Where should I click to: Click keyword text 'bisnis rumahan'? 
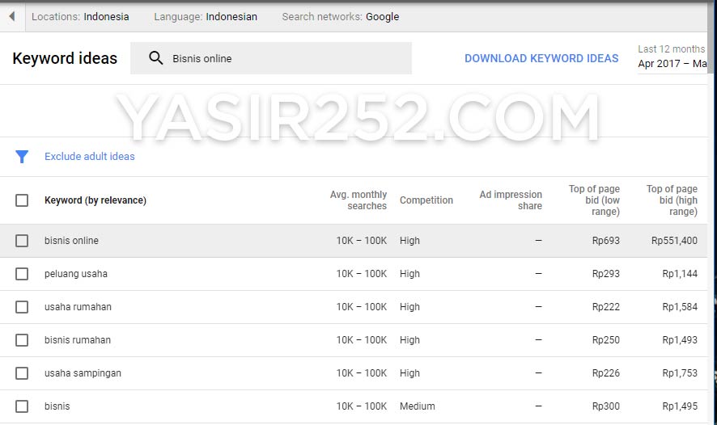(77, 340)
